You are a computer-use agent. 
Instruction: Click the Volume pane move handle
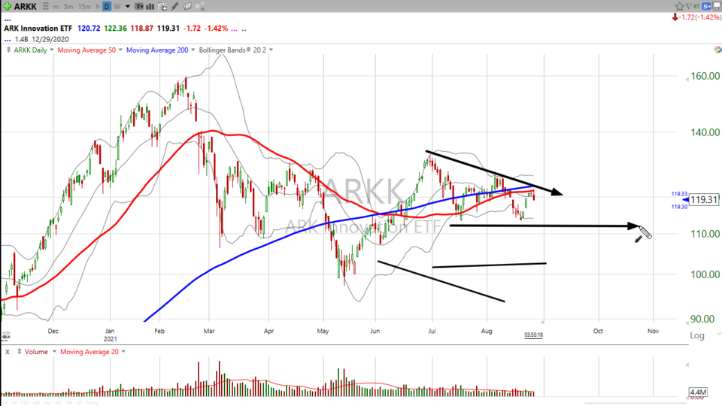[19, 352]
